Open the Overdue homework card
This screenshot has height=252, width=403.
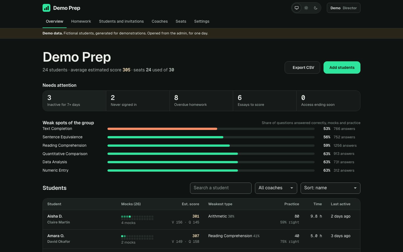pyautogui.click(x=201, y=101)
